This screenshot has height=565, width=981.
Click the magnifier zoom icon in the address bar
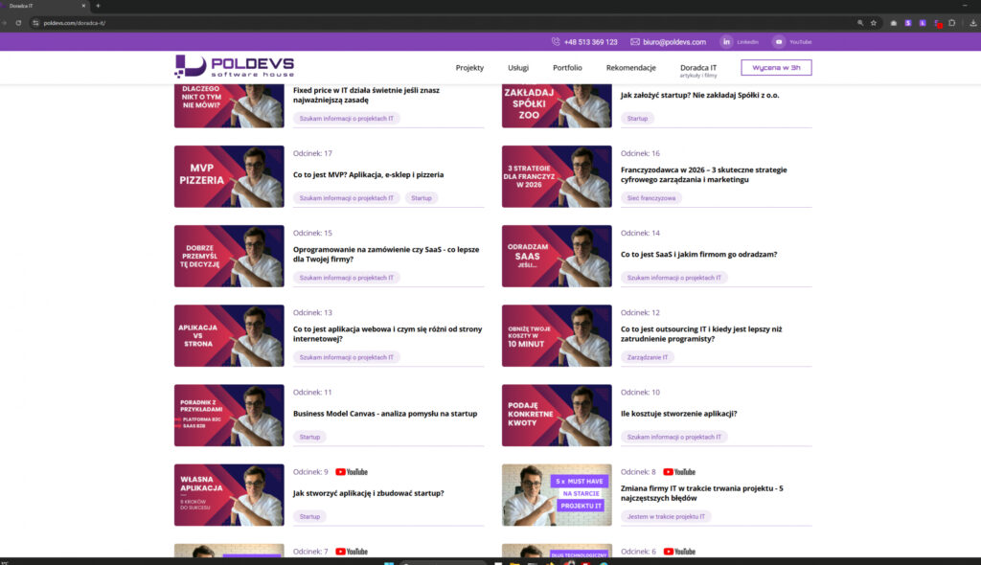click(x=857, y=21)
